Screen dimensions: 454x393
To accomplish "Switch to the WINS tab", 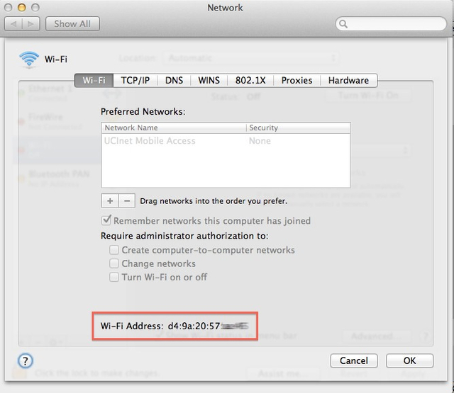I will 209,80.
